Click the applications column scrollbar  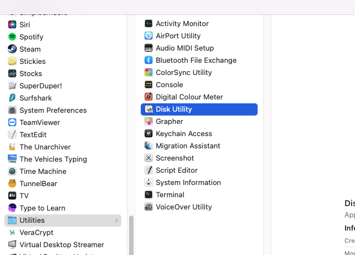point(131,235)
